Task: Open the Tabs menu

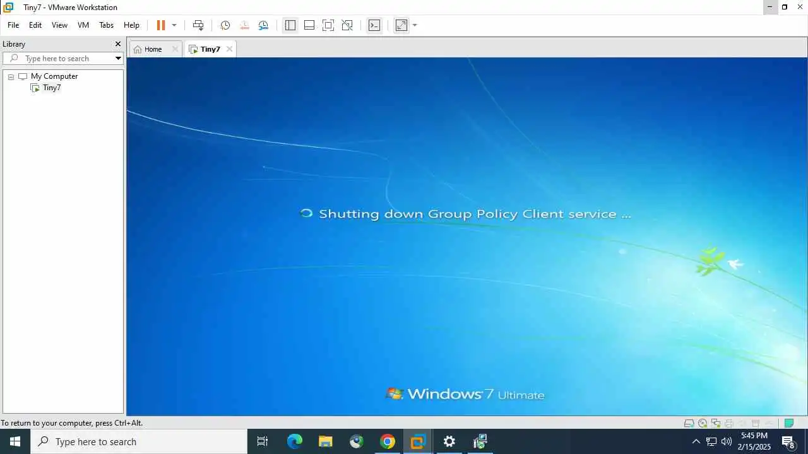Action: [x=106, y=25]
